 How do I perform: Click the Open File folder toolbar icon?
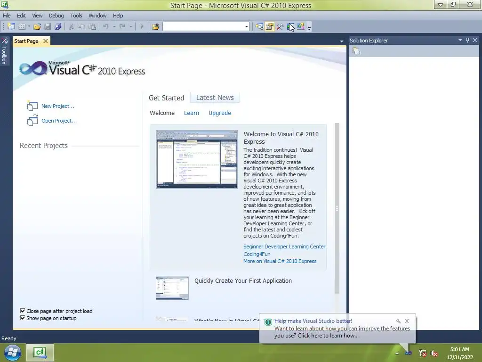tap(37, 26)
